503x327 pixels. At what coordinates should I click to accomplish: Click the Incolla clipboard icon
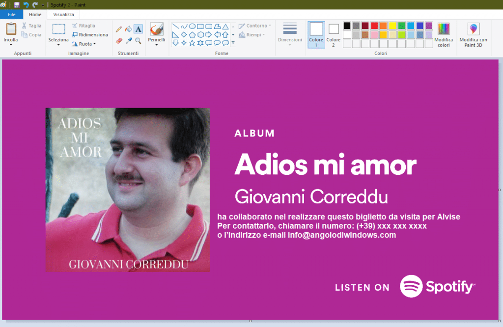[x=11, y=29]
